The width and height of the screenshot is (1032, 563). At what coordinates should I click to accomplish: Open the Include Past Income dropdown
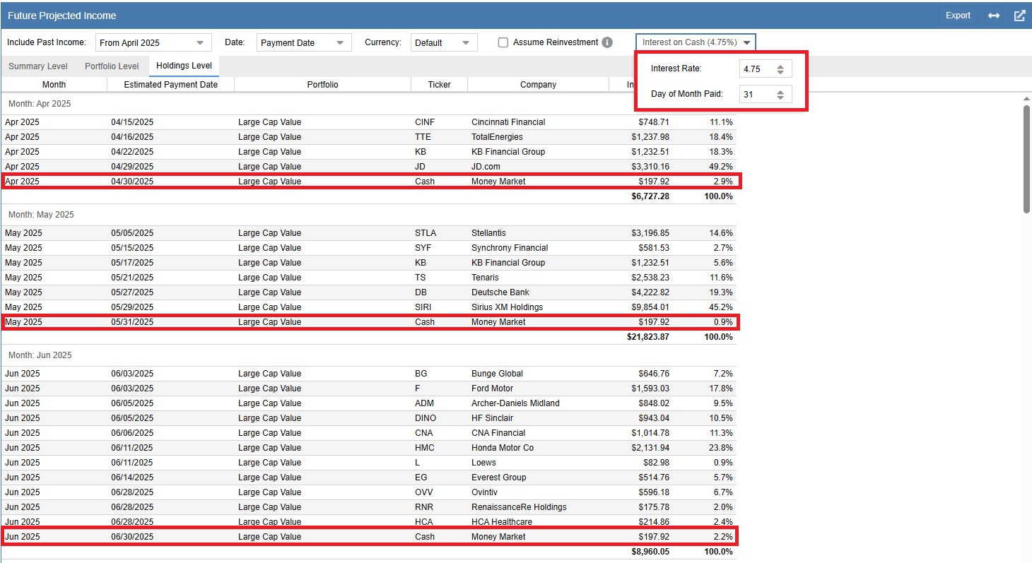tap(153, 42)
